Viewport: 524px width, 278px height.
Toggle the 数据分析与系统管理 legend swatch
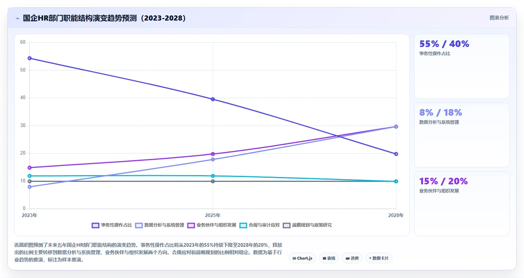coord(139,225)
